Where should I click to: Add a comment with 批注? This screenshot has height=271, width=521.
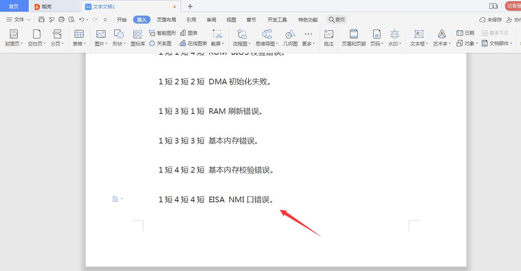coord(329,38)
